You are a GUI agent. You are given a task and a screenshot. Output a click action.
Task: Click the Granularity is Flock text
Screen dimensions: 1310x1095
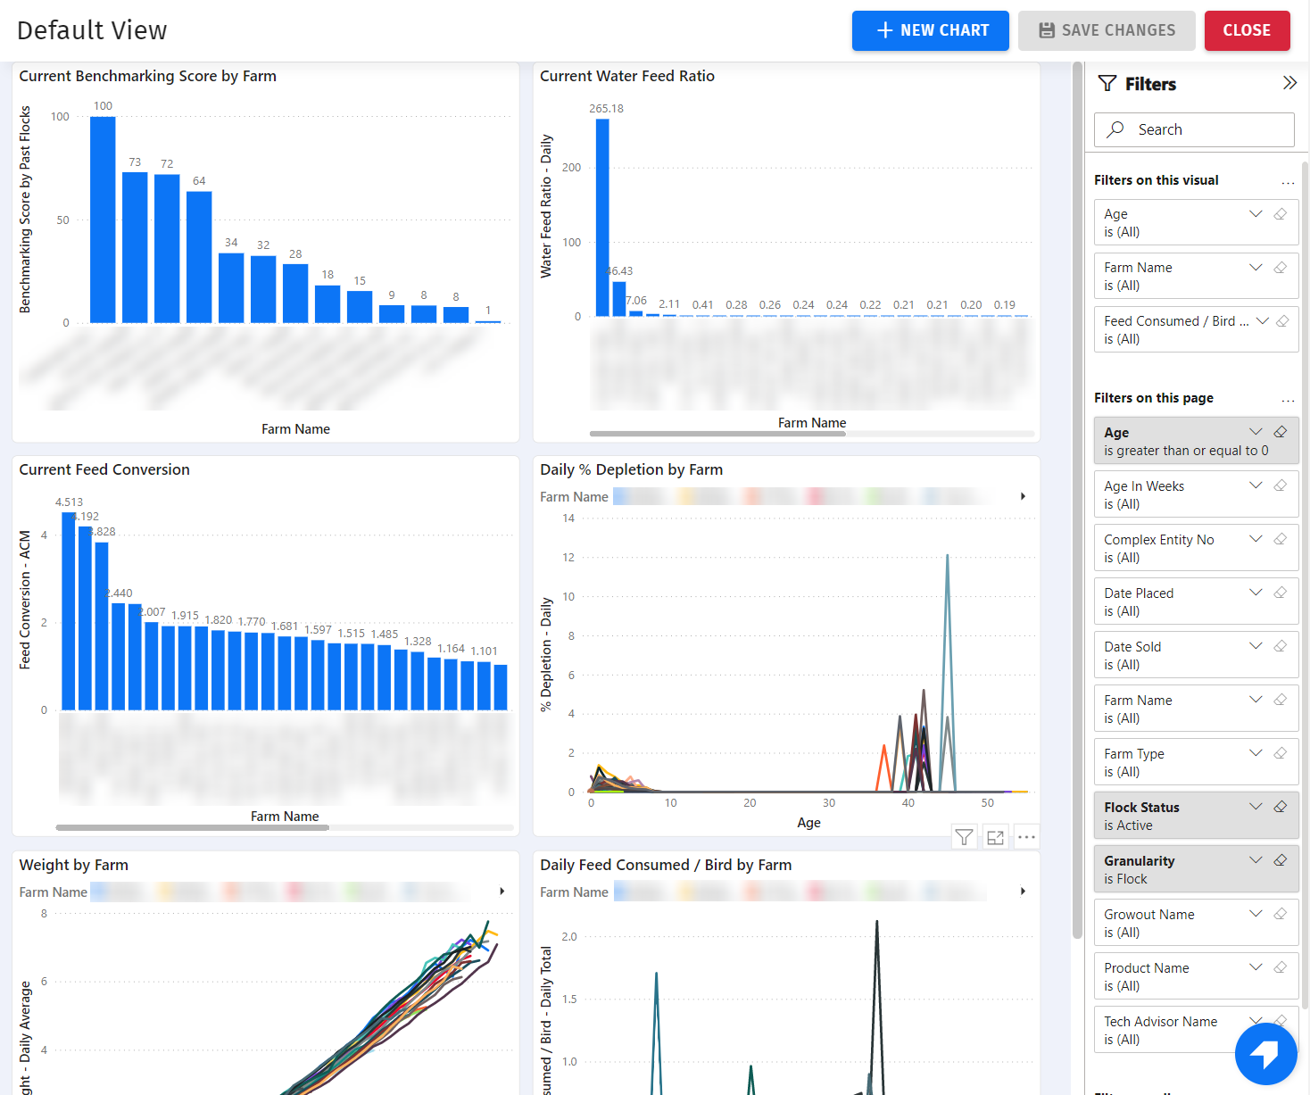[1125, 879]
